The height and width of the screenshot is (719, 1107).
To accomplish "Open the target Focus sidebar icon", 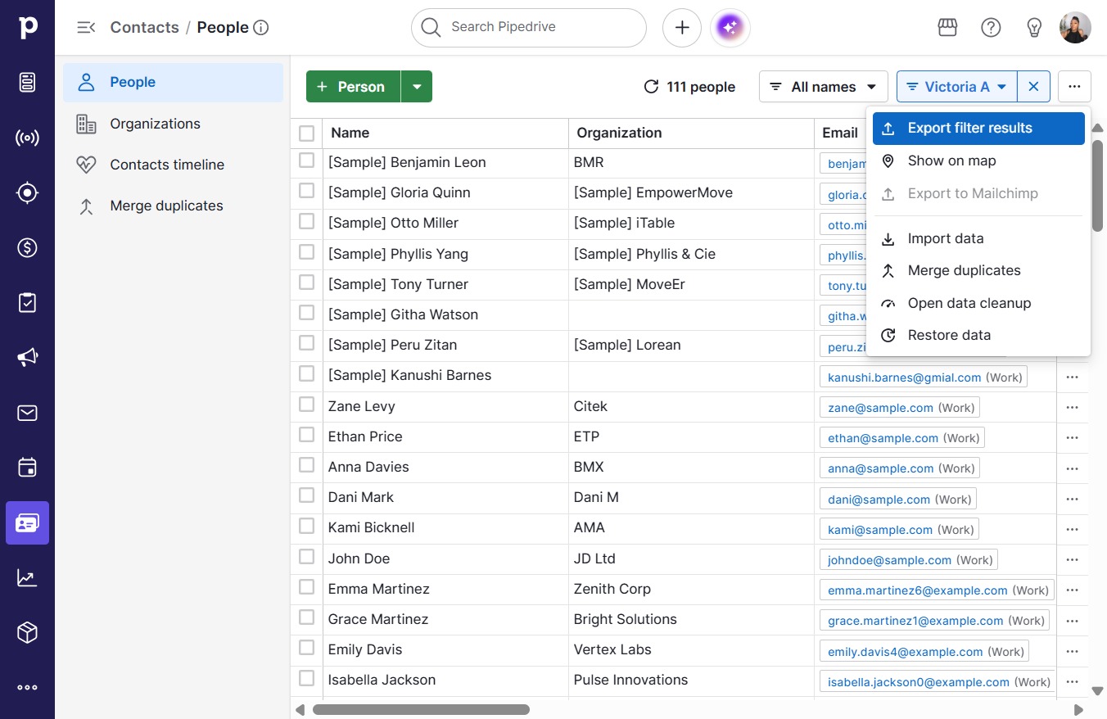I will click(x=27, y=193).
